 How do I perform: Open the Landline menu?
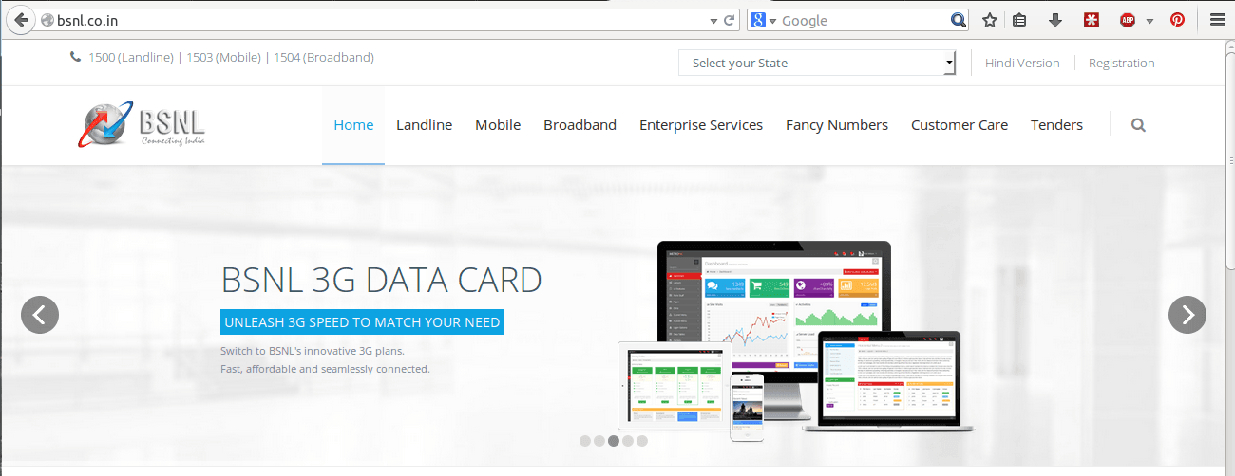point(424,125)
